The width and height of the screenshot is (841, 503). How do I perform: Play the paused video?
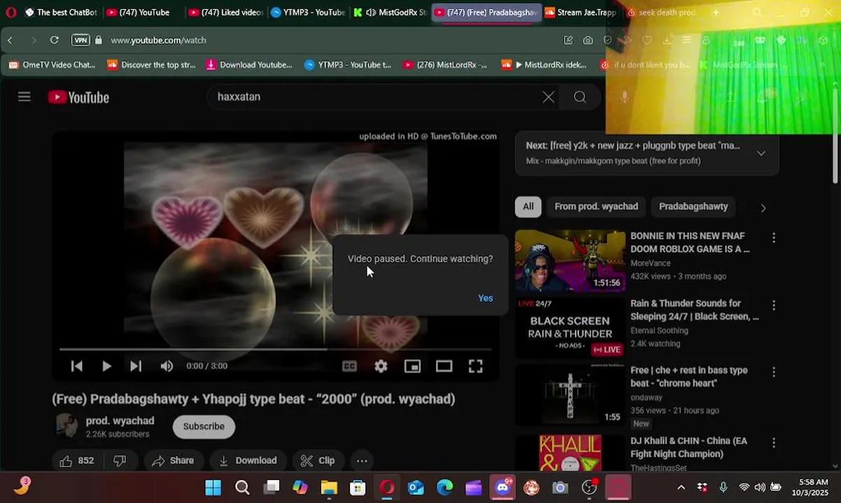[106, 366]
